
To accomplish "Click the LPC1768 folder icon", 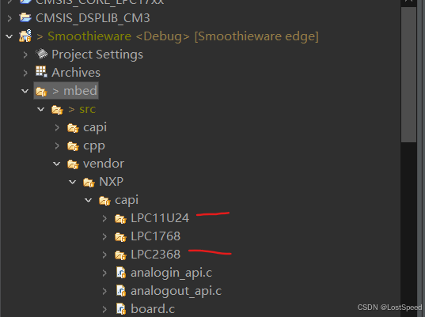I will (120, 237).
